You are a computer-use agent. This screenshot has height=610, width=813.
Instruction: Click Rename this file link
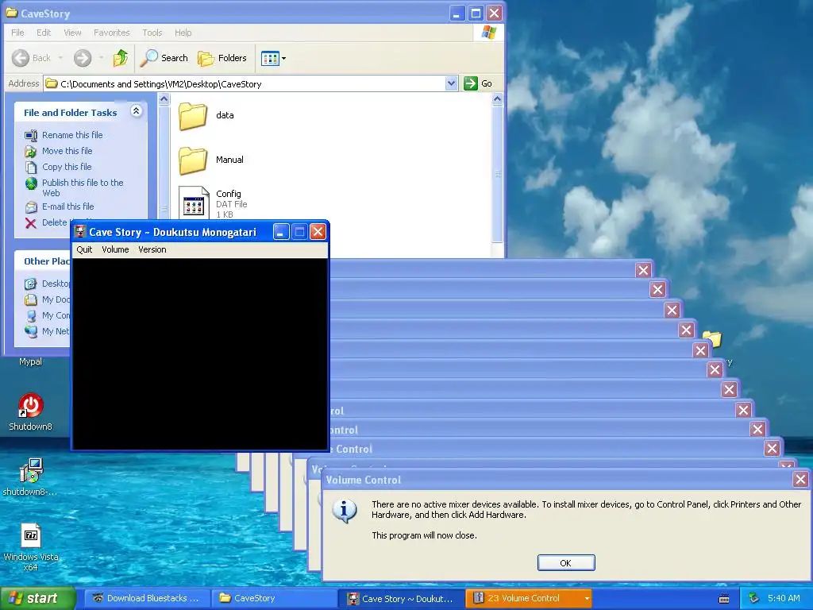tap(72, 135)
